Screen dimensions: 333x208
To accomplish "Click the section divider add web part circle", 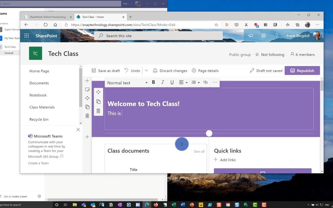I will [x=209, y=133].
